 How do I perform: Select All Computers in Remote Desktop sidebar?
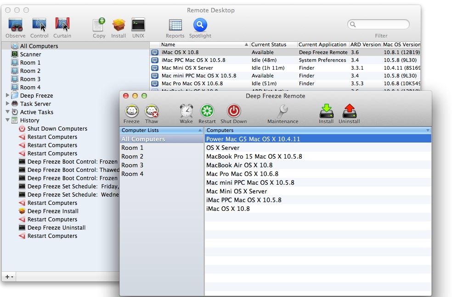(x=75, y=46)
